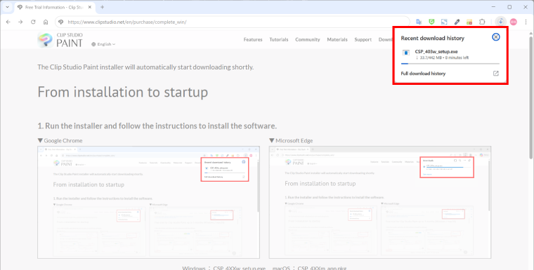Open the Materials menu item
This screenshot has width=534, height=270.
[x=337, y=39]
